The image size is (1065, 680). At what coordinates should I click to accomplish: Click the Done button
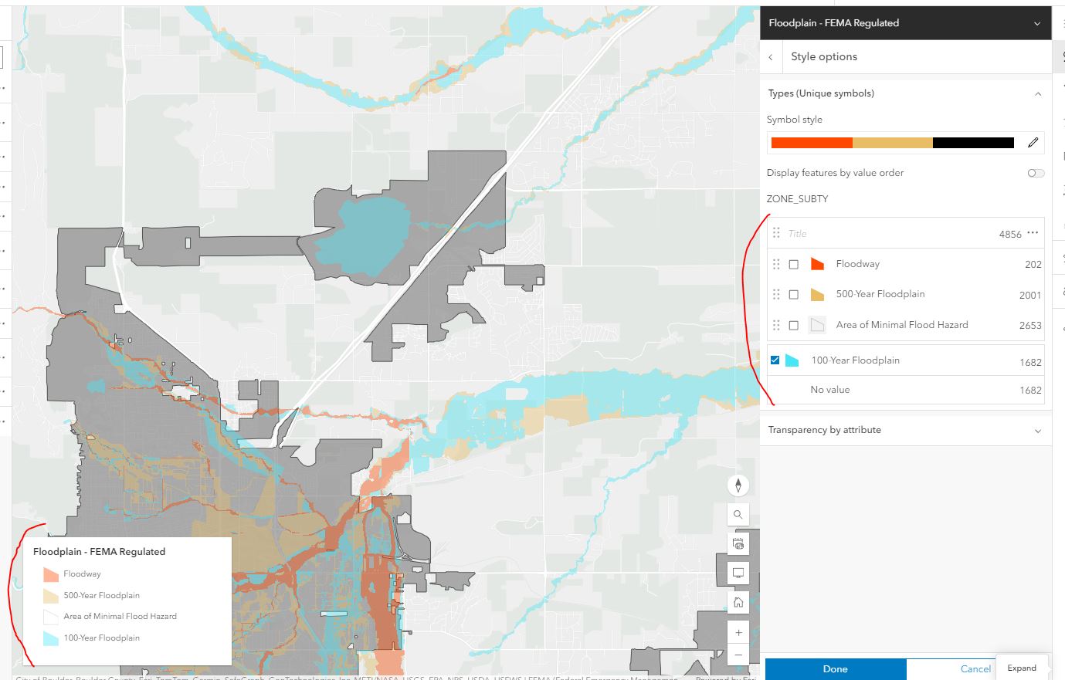[835, 669]
